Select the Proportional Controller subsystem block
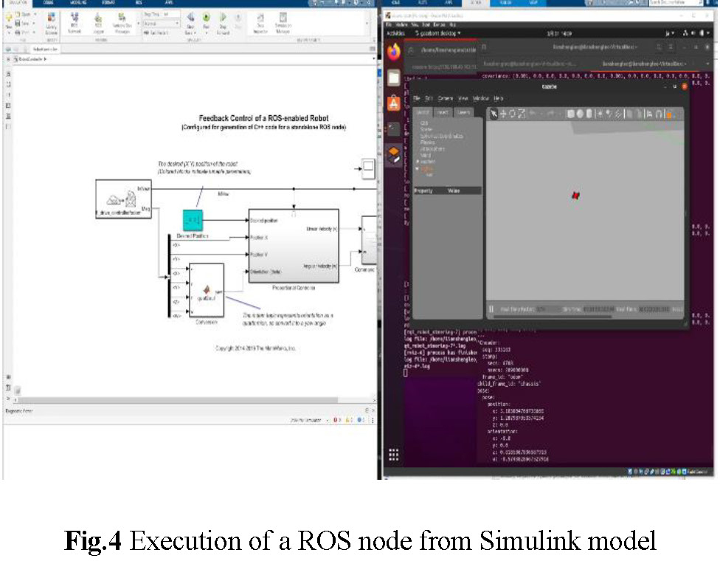The image size is (720, 561). pyautogui.click(x=294, y=246)
